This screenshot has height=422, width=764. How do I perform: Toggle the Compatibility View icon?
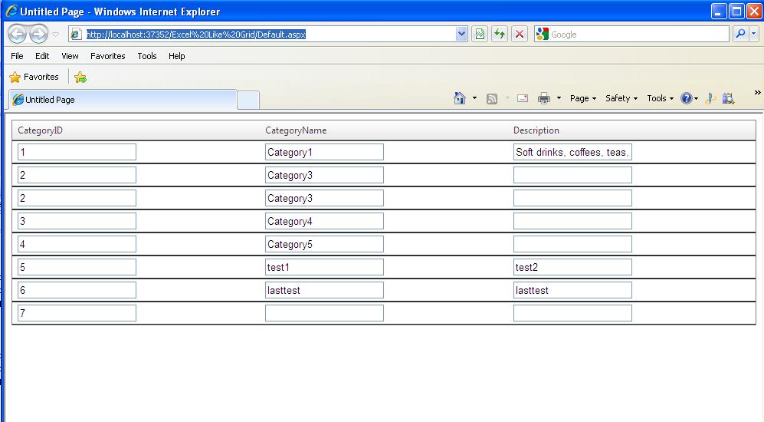(480, 34)
